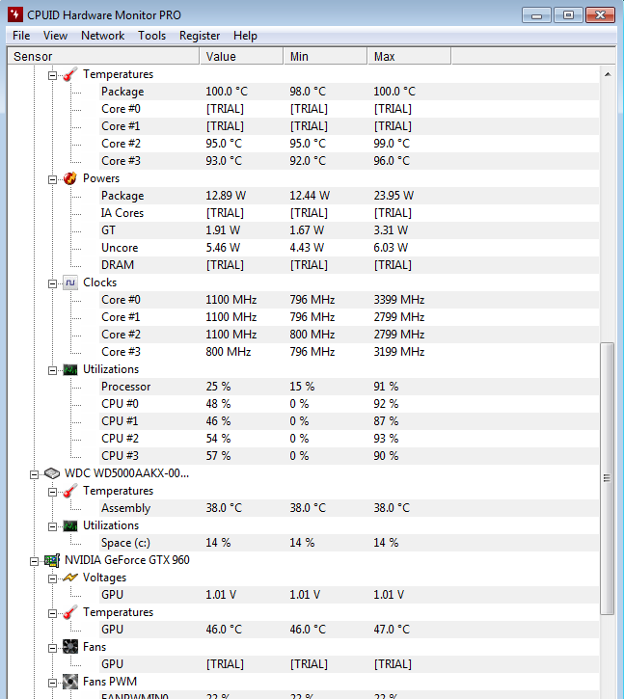Click the 23.95 W Package max value
Image resolution: width=624 pixels, height=699 pixels.
(393, 196)
